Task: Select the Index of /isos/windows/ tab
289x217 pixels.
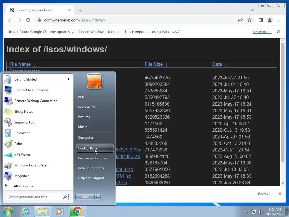Action: (x=40, y=10)
